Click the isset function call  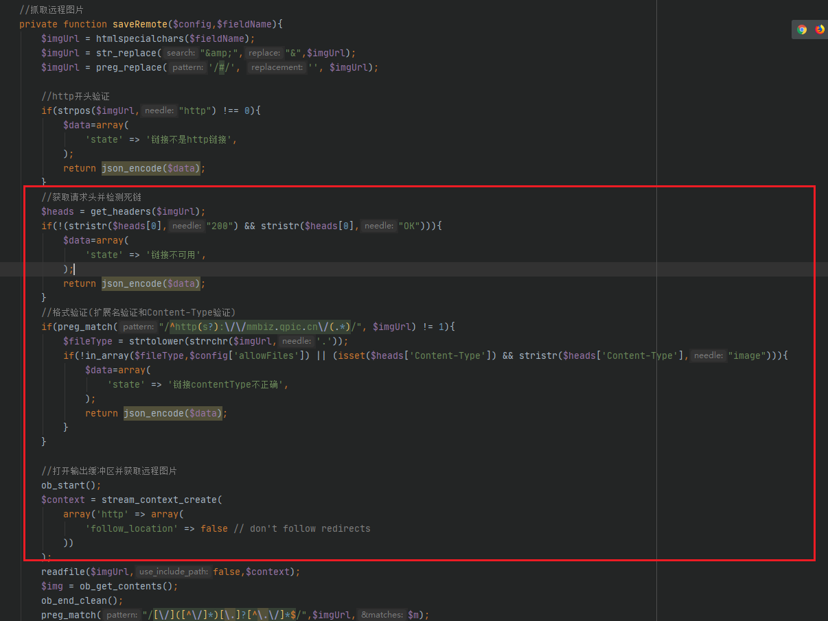(351, 355)
